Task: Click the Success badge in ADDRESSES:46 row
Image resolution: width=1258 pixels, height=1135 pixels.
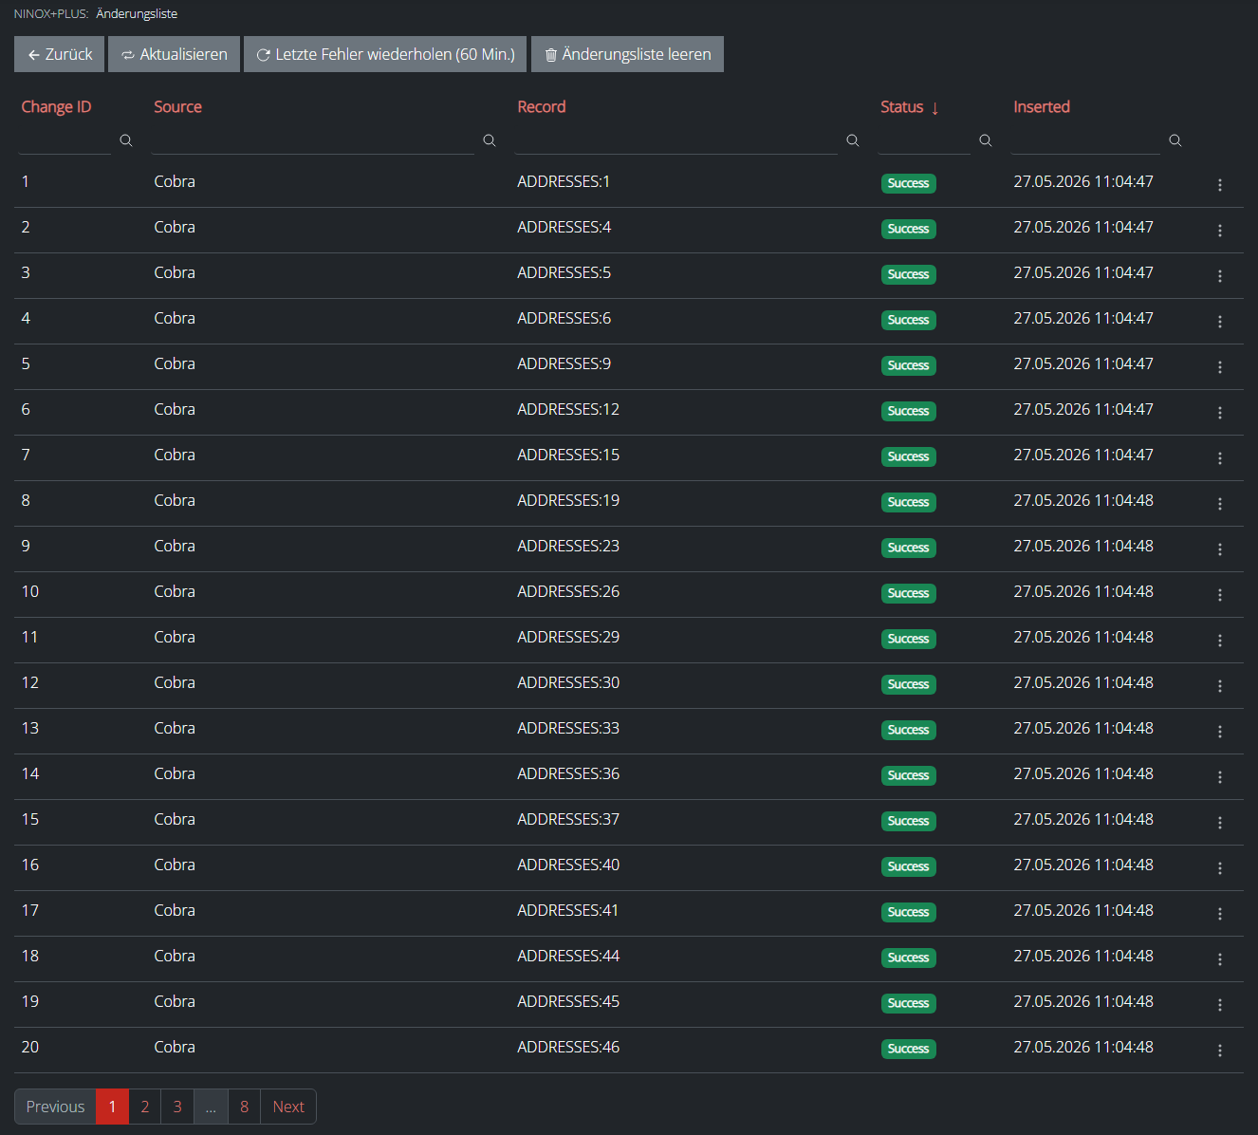Action: click(909, 1049)
